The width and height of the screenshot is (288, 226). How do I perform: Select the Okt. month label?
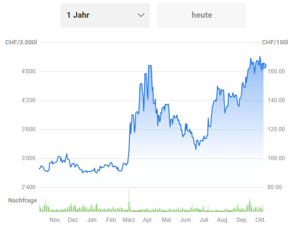[x=260, y=220]
